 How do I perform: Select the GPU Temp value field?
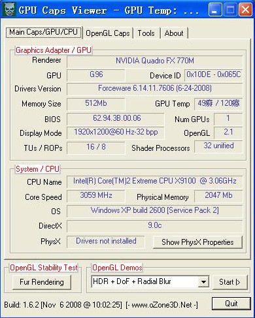[218, 104]
